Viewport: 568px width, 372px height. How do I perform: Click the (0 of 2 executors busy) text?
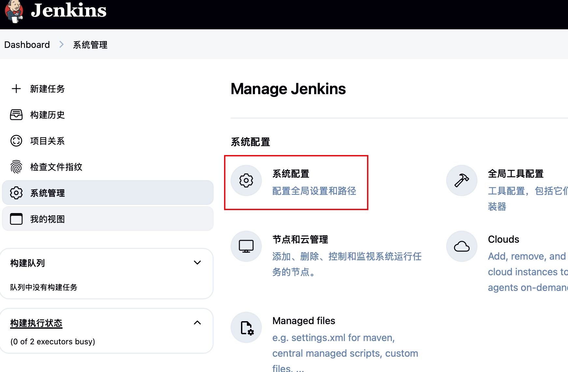53,341
